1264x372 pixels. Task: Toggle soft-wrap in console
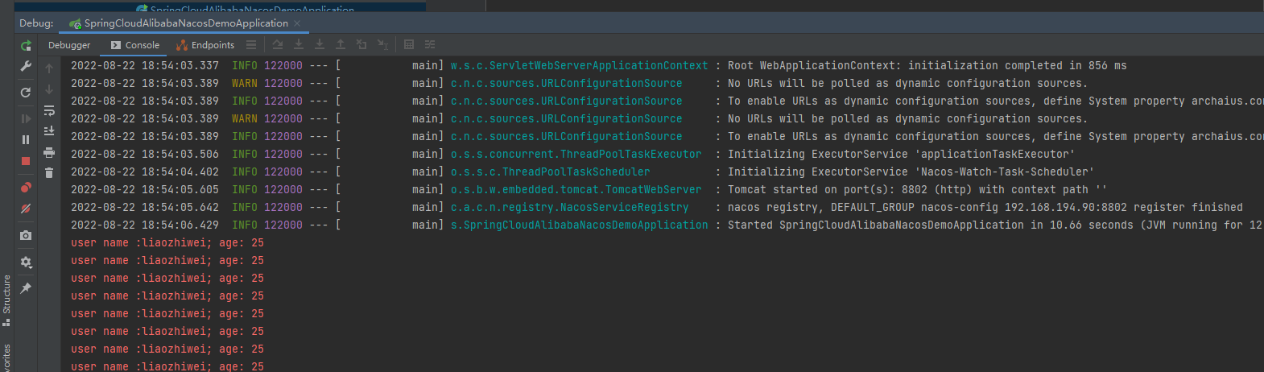(x=49, y=110)
